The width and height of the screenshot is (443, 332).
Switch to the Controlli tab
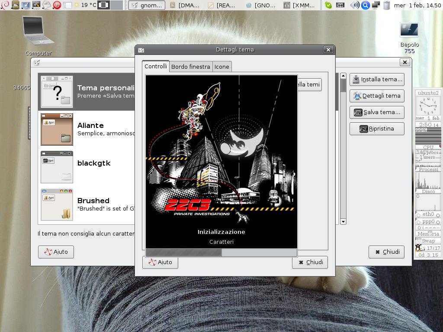tap(156, 66)
